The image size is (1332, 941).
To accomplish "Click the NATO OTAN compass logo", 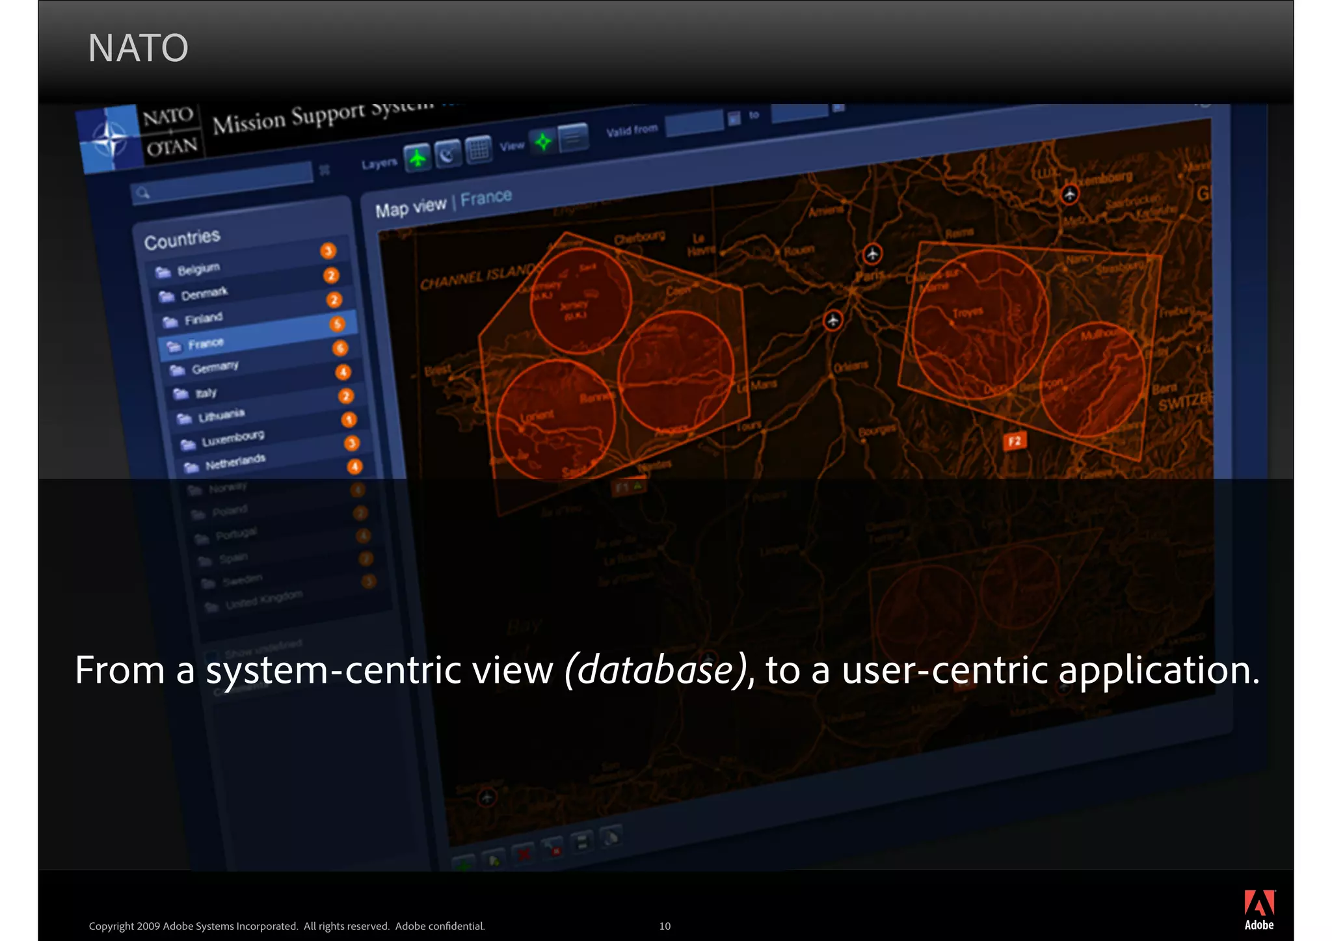I will [110, 139].
